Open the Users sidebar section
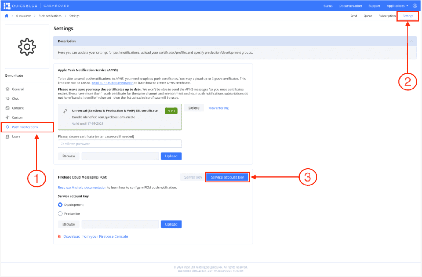The image size is (422, 277). (x=17, y=136)
